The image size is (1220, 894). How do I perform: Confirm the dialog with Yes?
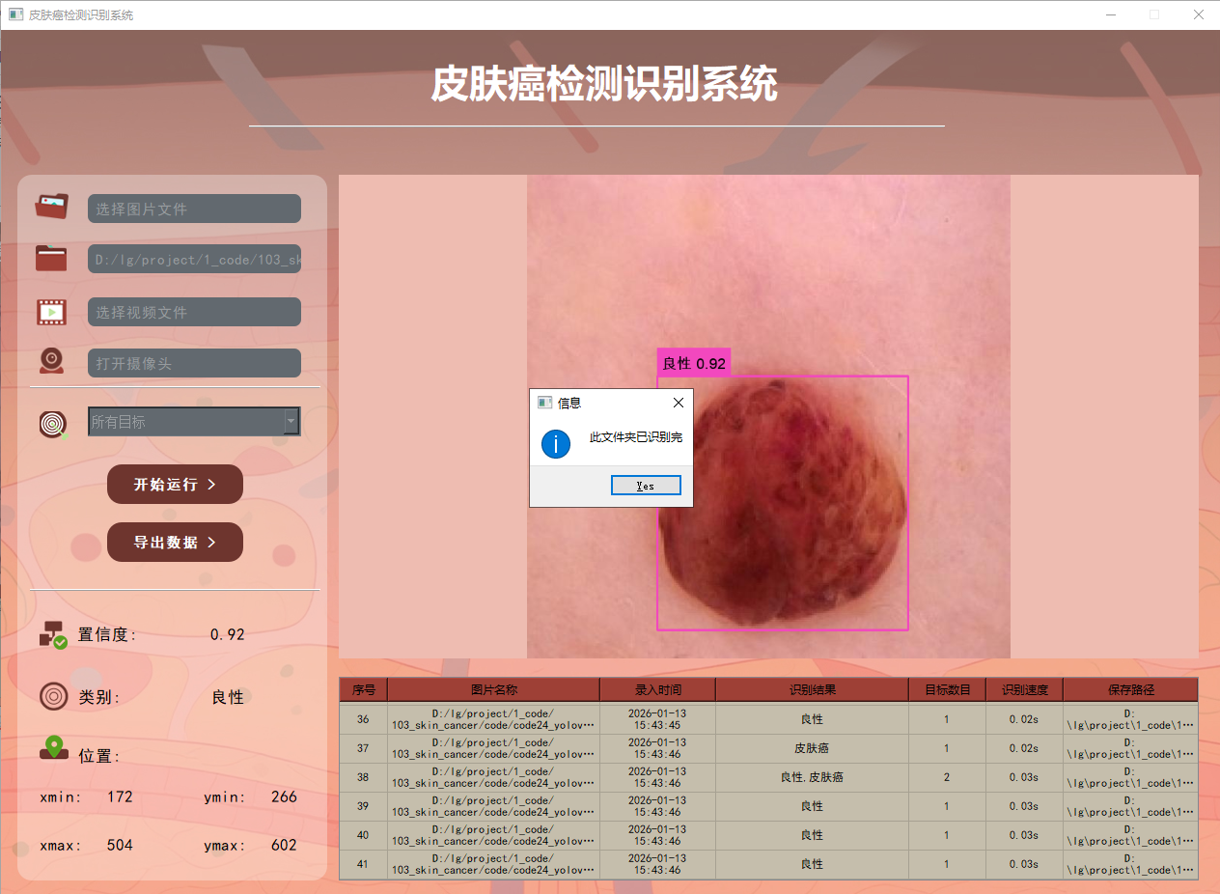tap(646, 486)
